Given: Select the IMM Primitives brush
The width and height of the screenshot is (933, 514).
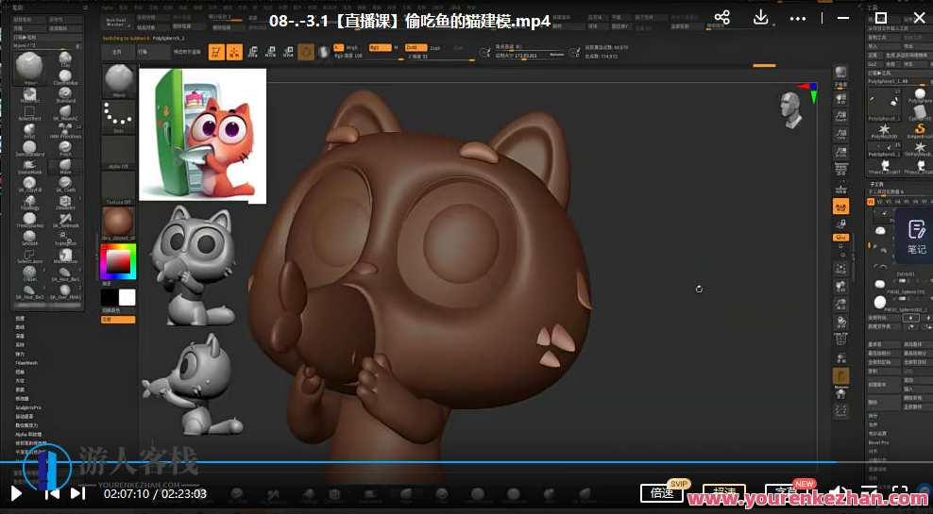Looking at the screenshot, I should 65,131.
